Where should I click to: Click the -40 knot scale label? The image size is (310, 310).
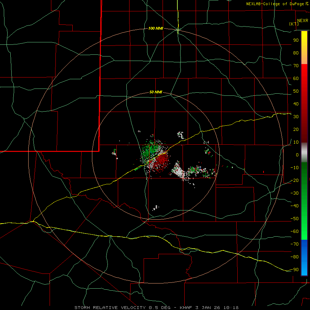tap(294, 206)
